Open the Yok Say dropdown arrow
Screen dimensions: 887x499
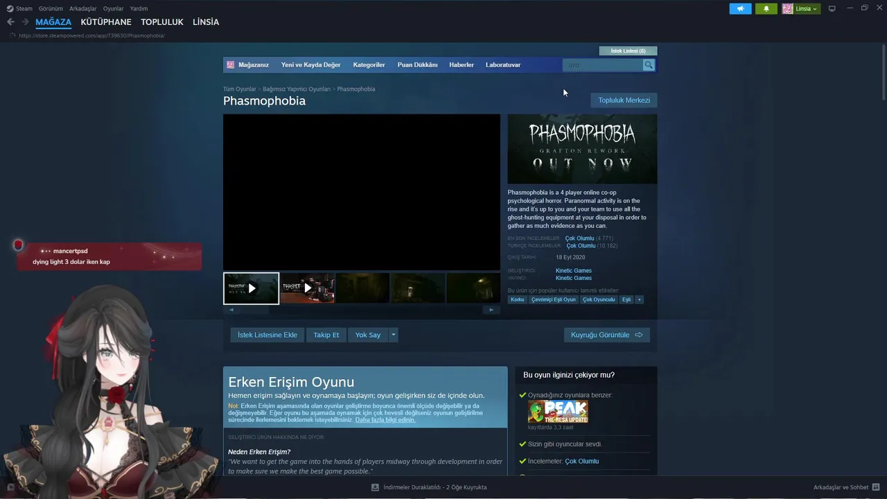pos(394,335)
